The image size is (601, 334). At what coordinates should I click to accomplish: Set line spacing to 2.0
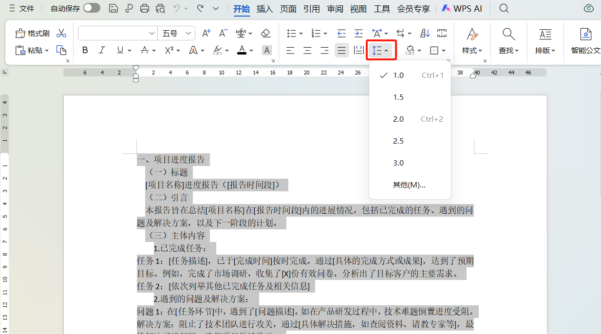pos(398,119)
